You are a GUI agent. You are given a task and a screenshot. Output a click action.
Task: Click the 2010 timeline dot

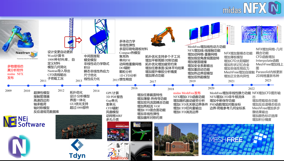pos(28,86)
